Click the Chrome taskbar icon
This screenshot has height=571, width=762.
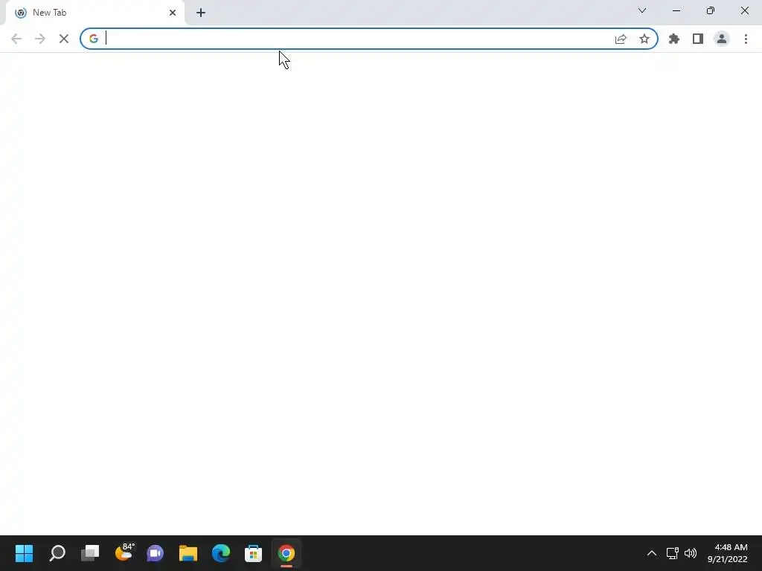click(286, 553)
